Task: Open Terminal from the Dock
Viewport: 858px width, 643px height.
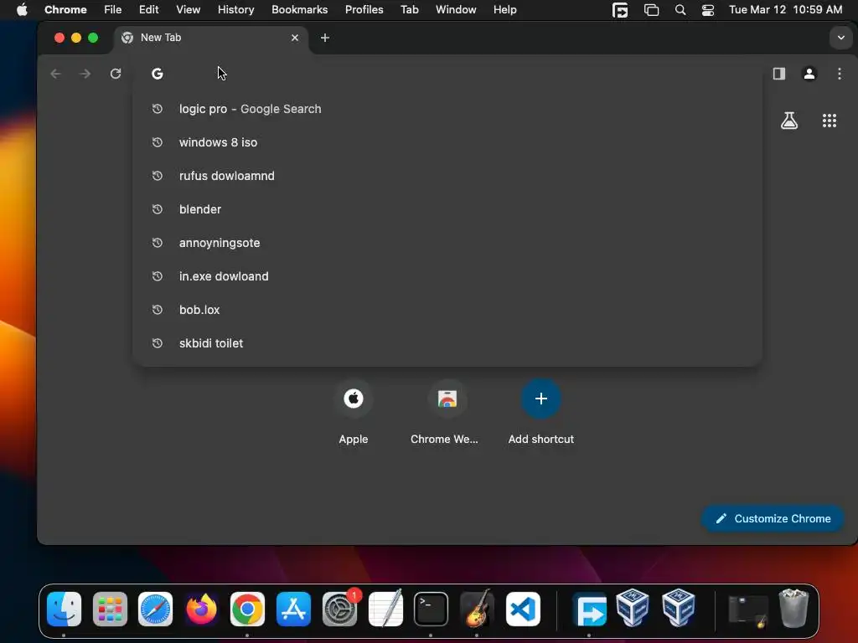Action: [432, 609]
